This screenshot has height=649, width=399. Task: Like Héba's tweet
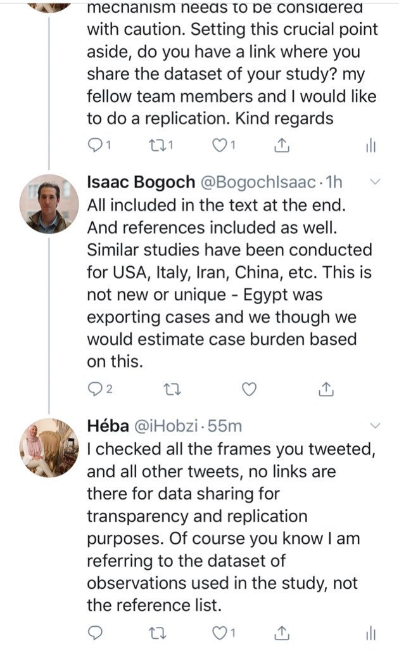219,632
